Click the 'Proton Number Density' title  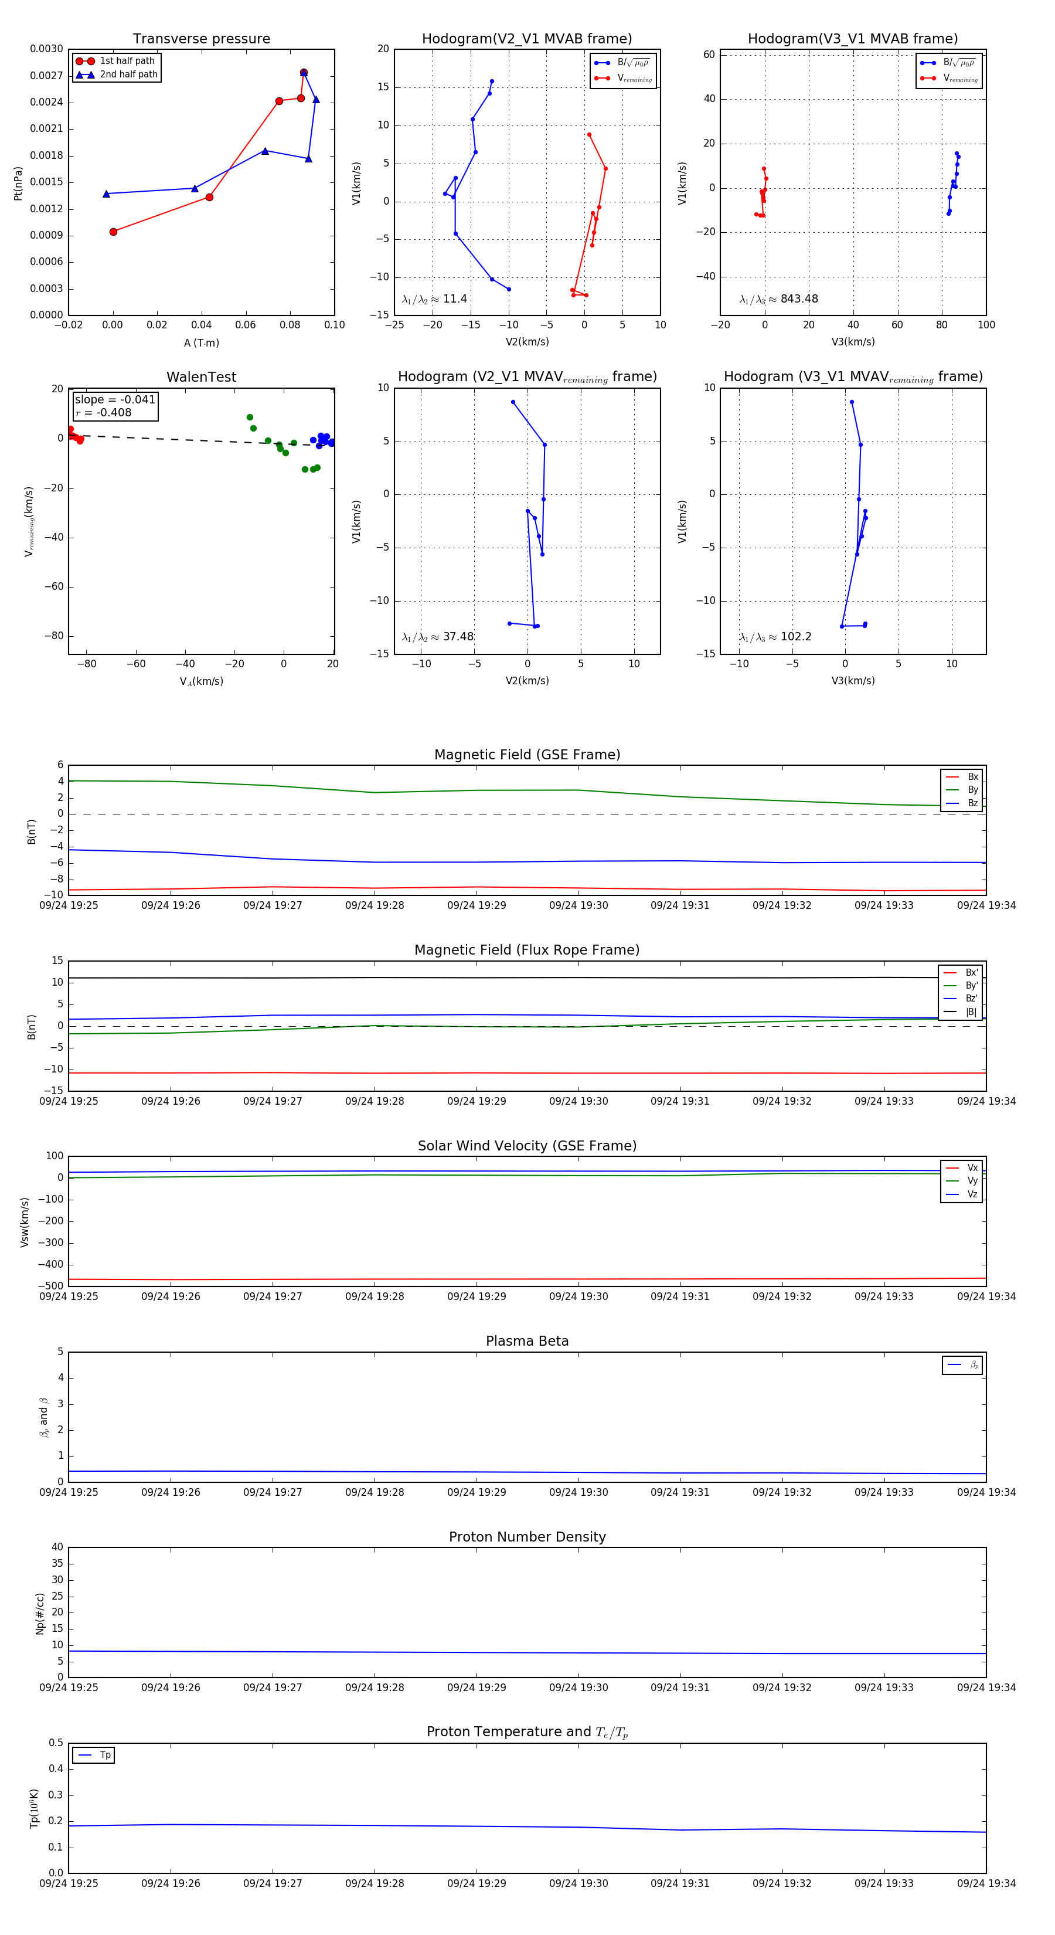pyautogui.click(x=527, y=1536)
